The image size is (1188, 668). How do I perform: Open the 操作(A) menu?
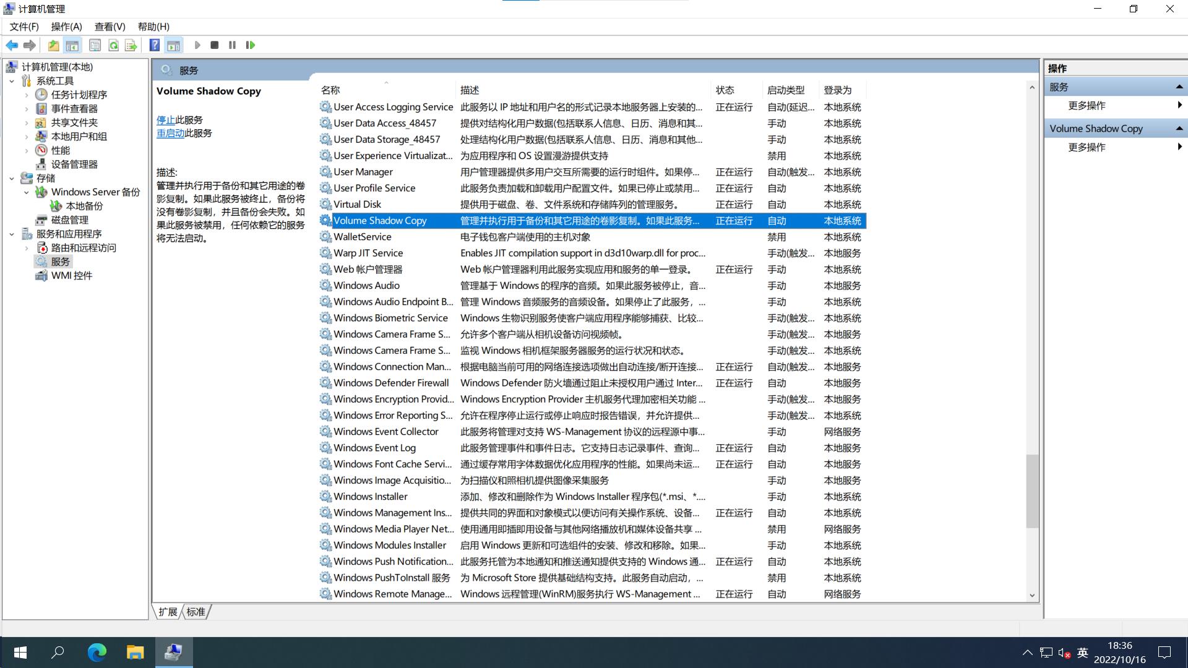click(67, 27)
